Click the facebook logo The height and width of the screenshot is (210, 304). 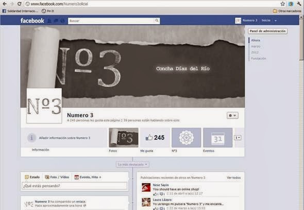32,21
